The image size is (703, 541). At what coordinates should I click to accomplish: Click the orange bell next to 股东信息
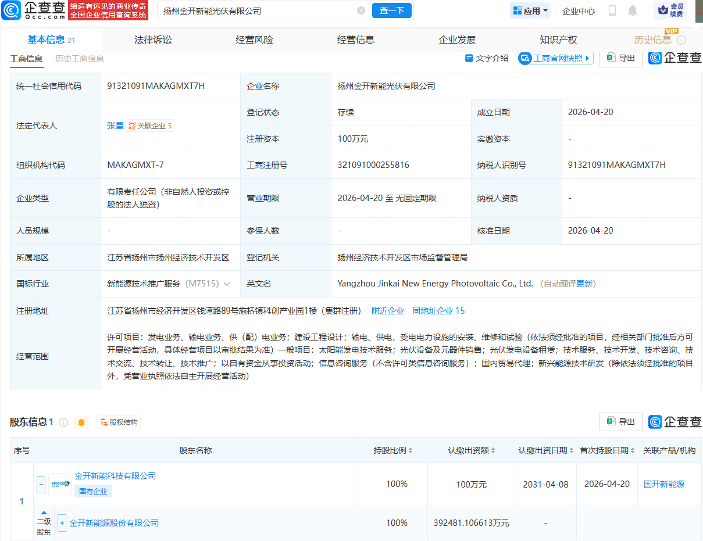pyautogui.click(x=81, y=422)
